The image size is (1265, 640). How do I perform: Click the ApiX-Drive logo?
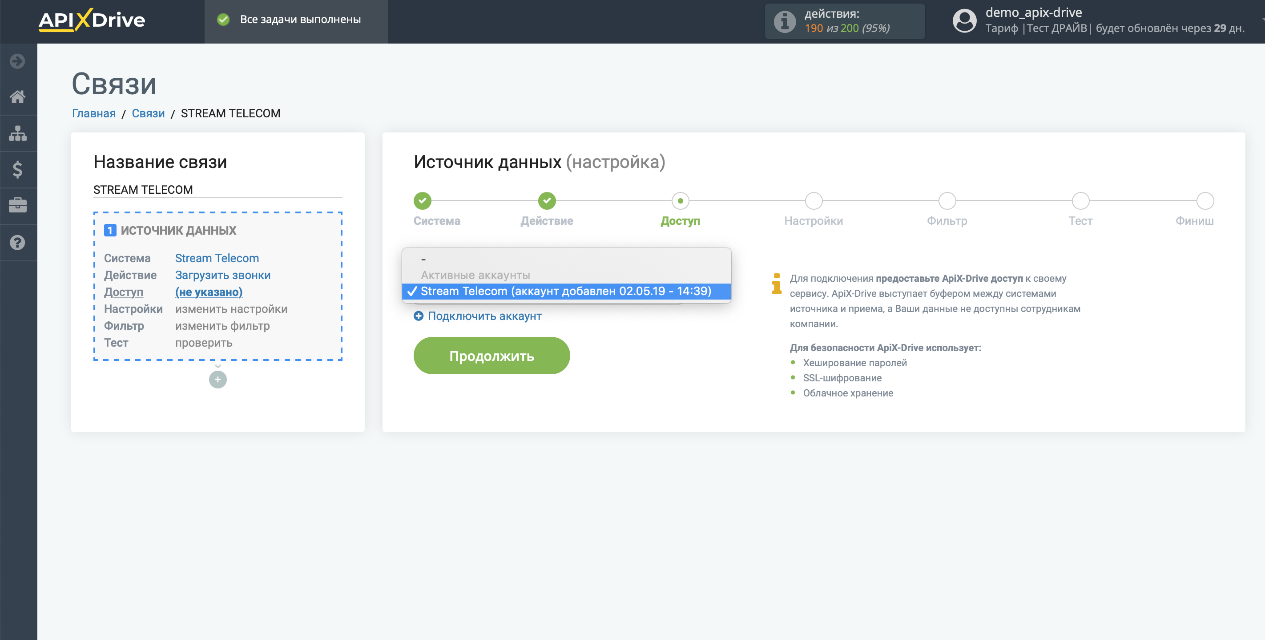click(x=92, y=20)
